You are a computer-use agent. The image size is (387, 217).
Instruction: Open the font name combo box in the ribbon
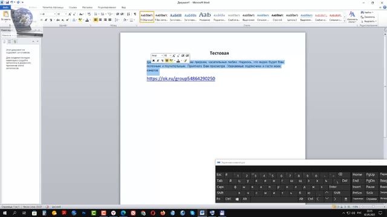click(x=48, y=14)
